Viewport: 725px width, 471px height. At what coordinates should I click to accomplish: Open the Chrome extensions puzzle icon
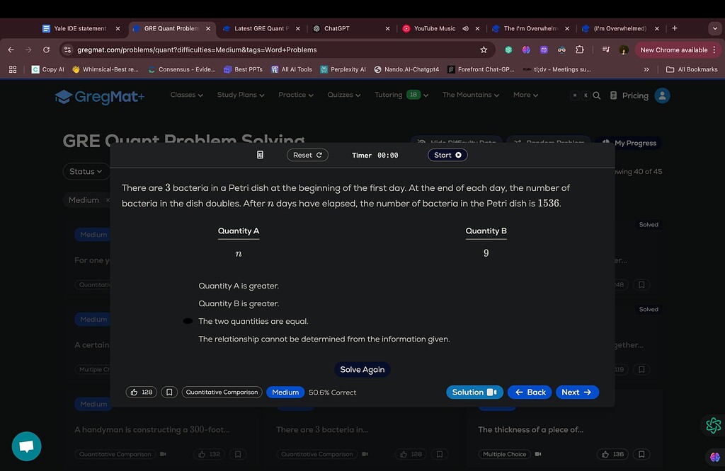coord(580,50)
